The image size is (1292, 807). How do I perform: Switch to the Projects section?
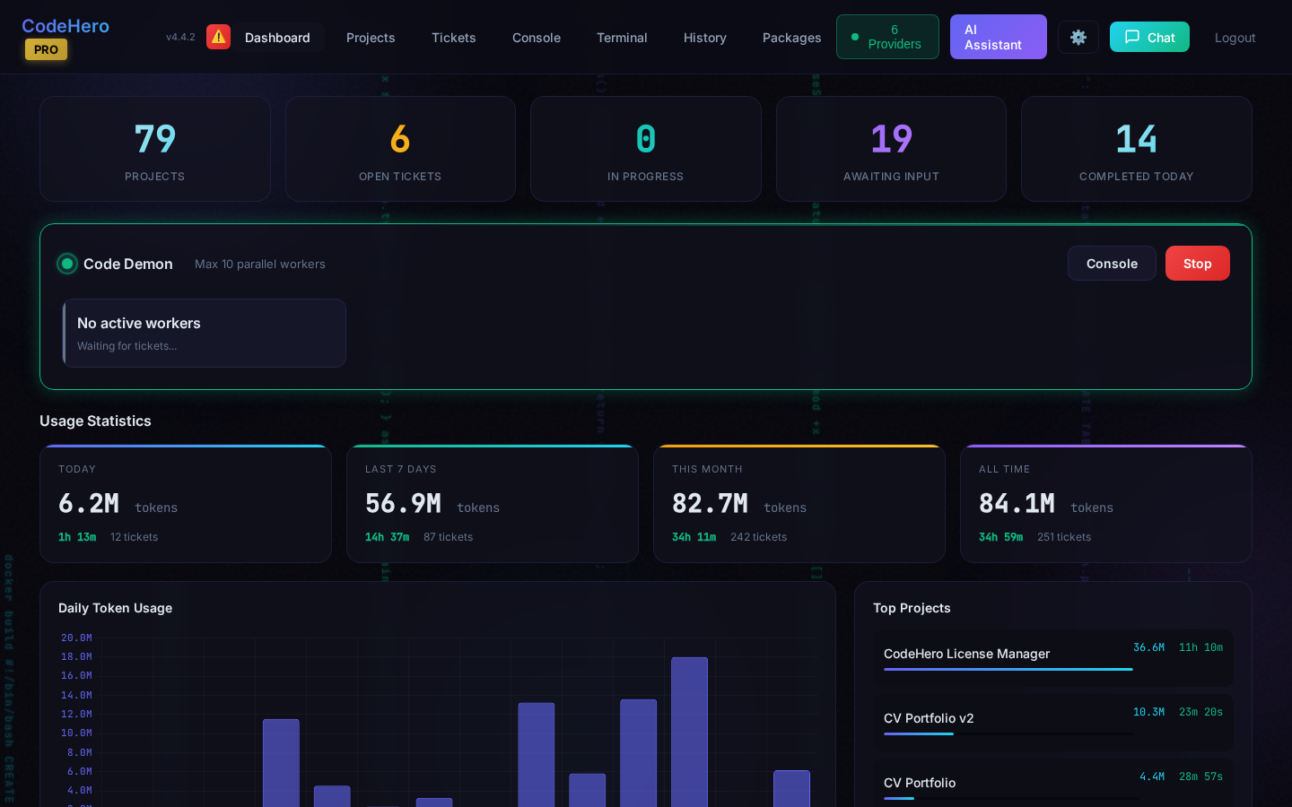point(371,38)
